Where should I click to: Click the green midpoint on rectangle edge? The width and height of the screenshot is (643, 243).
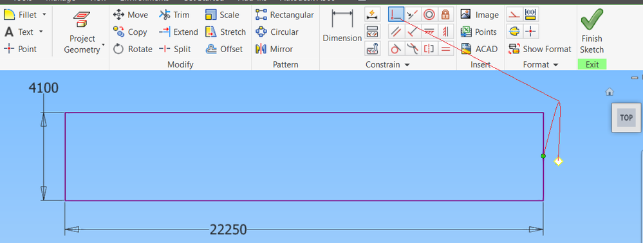click(543, 156)
